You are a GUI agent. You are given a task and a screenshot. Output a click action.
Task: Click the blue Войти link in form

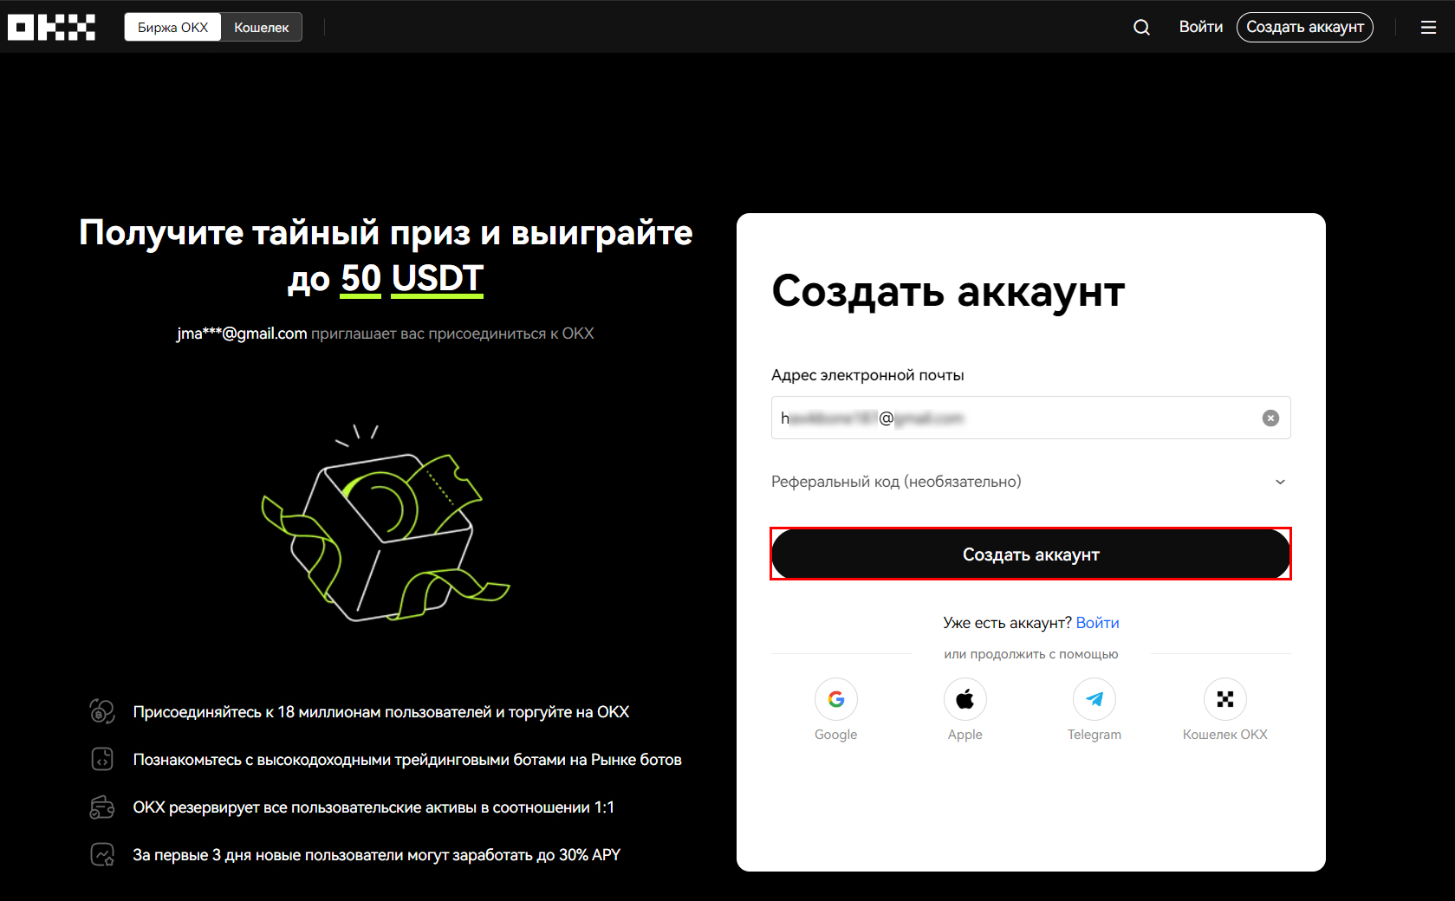click(x=1097, y=623)
